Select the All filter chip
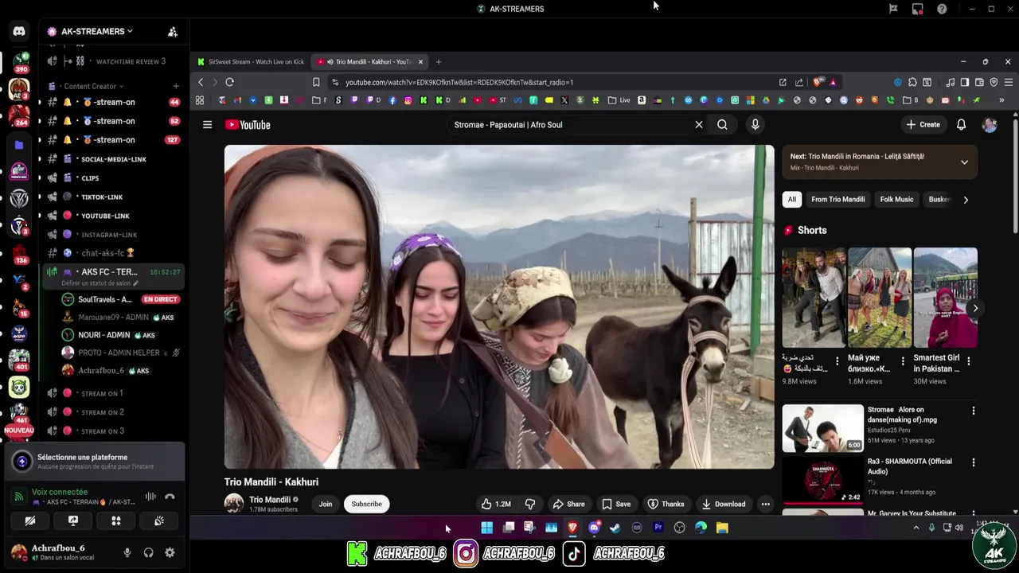The width and height of the screenshot is (1019, 573). pyautogui.click(x=791, y=200)
